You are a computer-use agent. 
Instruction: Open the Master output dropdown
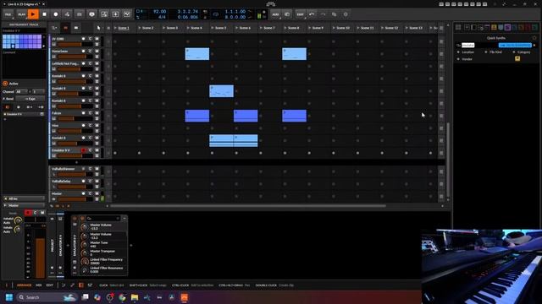24,205
